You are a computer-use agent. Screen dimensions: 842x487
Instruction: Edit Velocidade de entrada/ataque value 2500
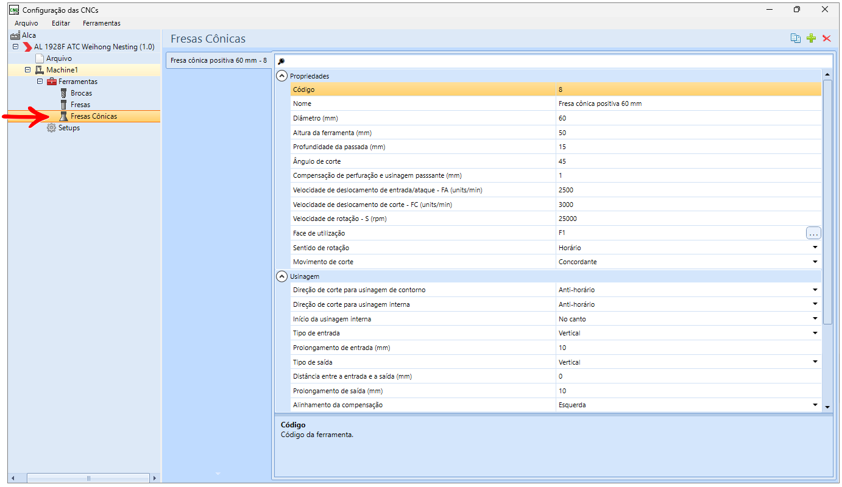[x=688, y=190]
